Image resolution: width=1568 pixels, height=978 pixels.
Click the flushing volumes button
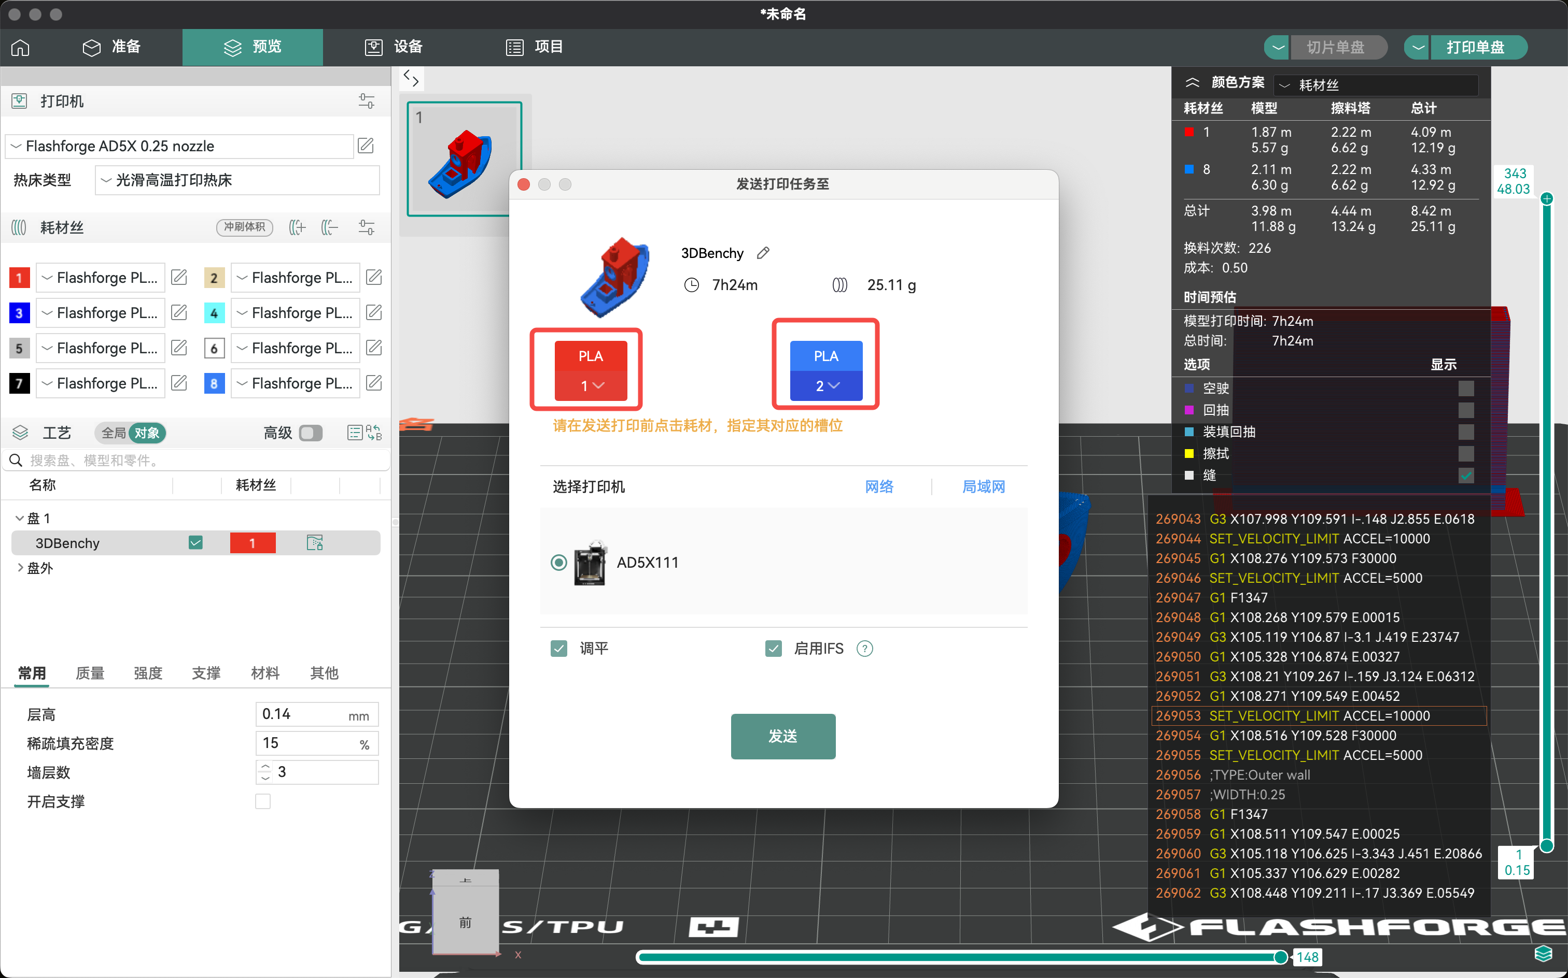[244, 227]
